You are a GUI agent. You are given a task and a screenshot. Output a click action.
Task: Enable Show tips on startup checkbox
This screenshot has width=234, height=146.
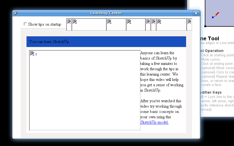pyautogui.click(x=25, y=24)
